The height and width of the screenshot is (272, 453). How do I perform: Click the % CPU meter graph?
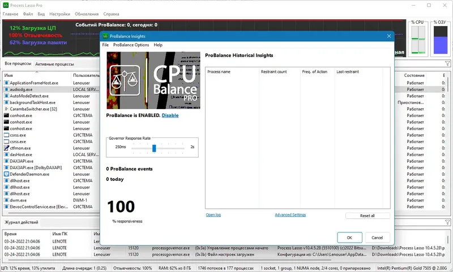418,40
